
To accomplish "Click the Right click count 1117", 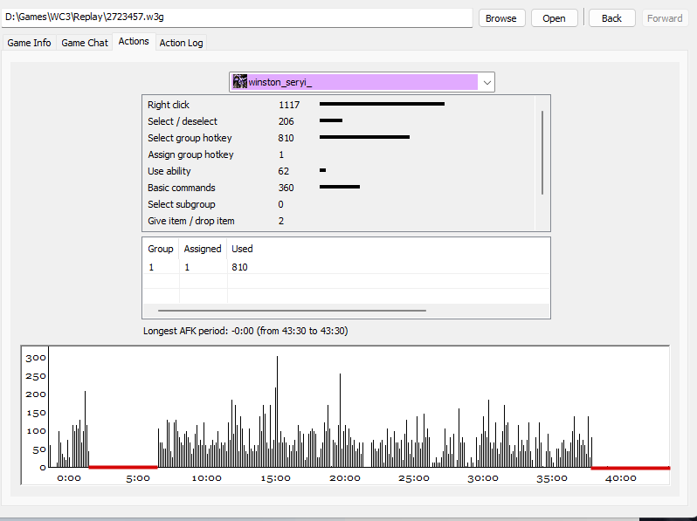I will pyautogui.click(x=289, y=105).
